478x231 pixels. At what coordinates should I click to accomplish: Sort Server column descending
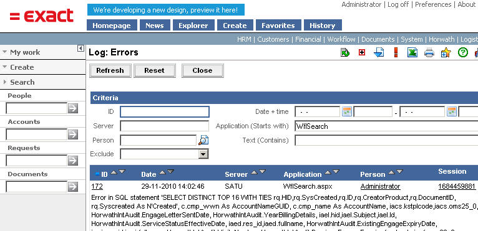pyautogui.click(x=263, y=172)
